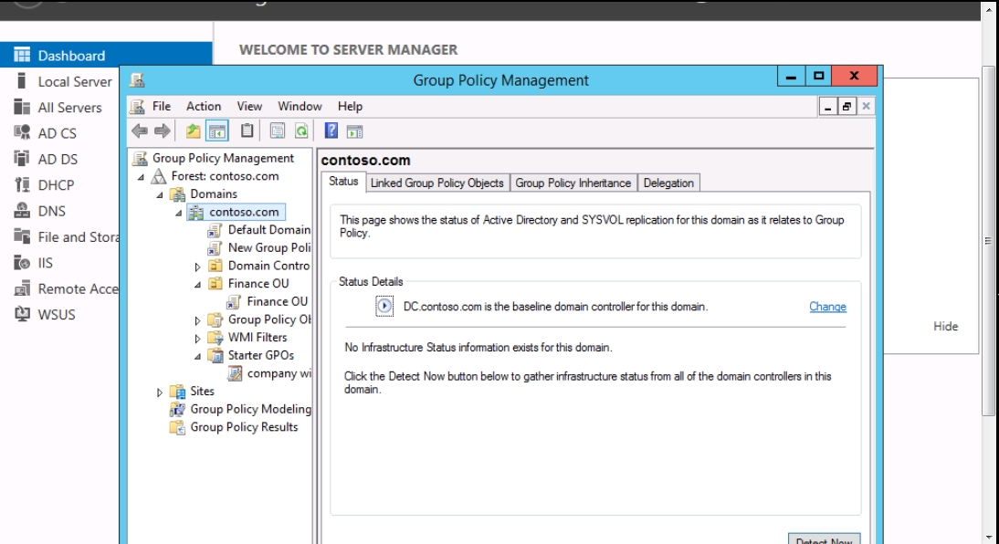Click the Group Policy Management root node icon
999x544 pixels.
coord(140,158)
